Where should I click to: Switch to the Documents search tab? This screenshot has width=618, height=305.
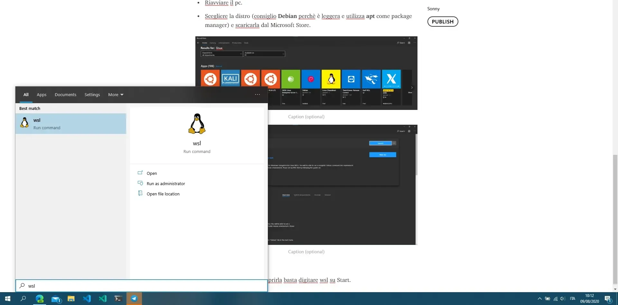[x=65, y=95]
